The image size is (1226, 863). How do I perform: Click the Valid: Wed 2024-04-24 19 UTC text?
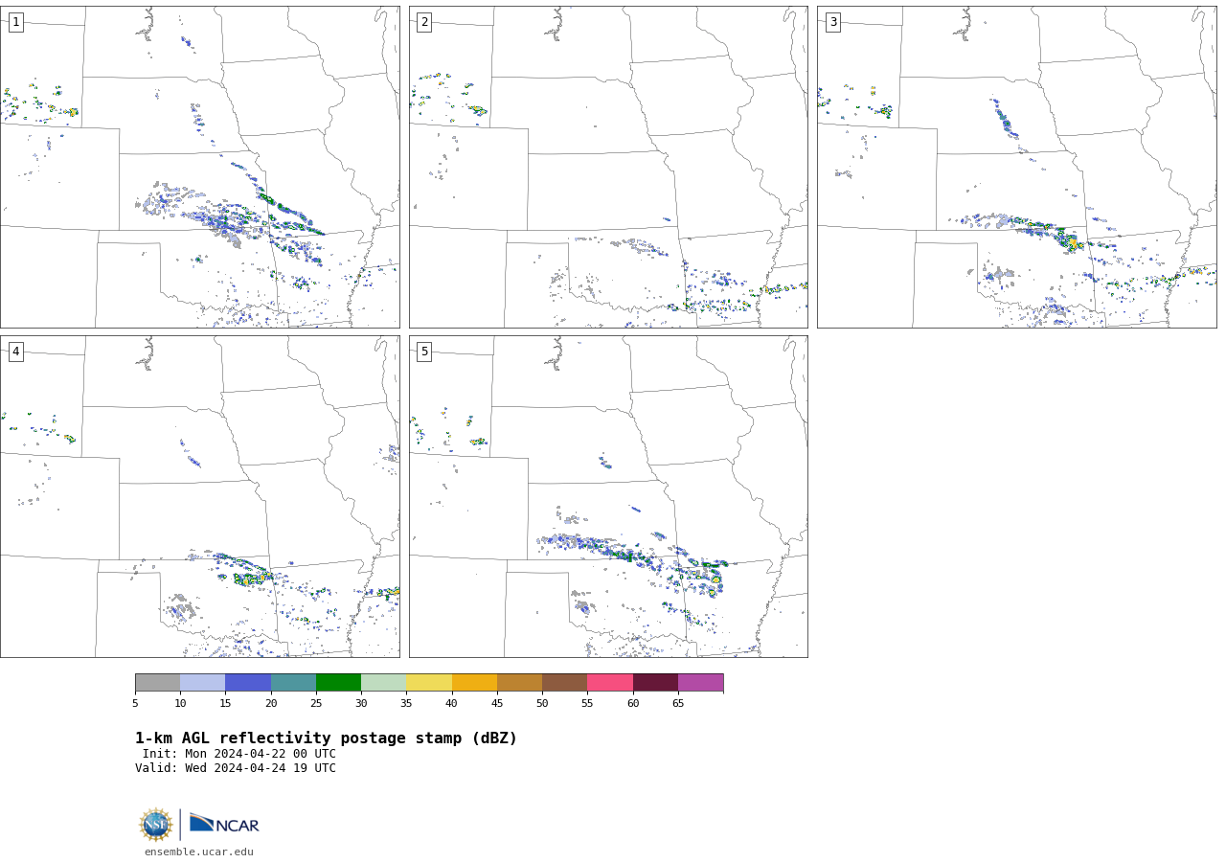[236, 768]
